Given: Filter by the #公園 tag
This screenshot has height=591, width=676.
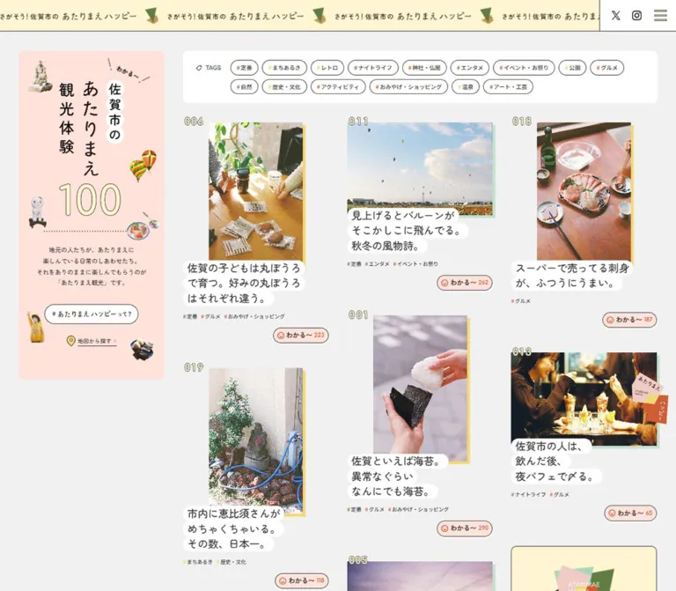Looking at the screenshot, I should [572, 68].
